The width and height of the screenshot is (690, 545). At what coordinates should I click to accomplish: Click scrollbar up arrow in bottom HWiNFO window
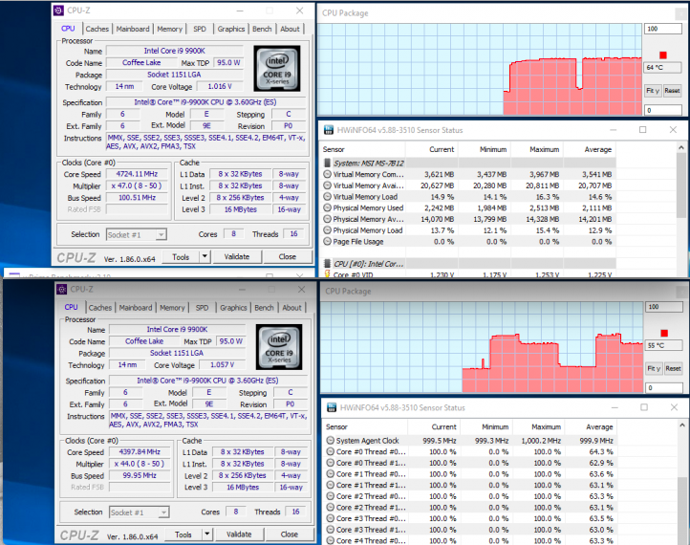(x=682, y=425)
